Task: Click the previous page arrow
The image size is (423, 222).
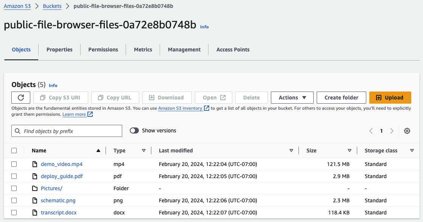Action: pyautogui.click(x=371, y=130)
